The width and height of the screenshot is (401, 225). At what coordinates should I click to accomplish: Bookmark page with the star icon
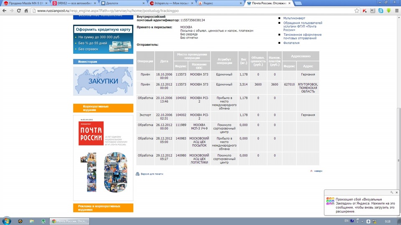pyautogui.click(x=357, y=11)
